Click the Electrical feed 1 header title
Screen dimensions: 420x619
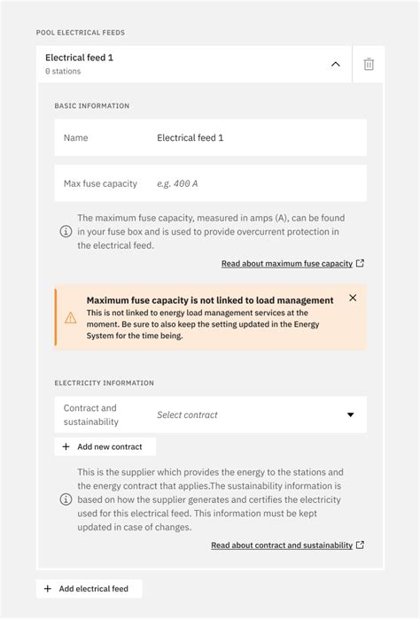pyautogui.click(x=79, y=58)
